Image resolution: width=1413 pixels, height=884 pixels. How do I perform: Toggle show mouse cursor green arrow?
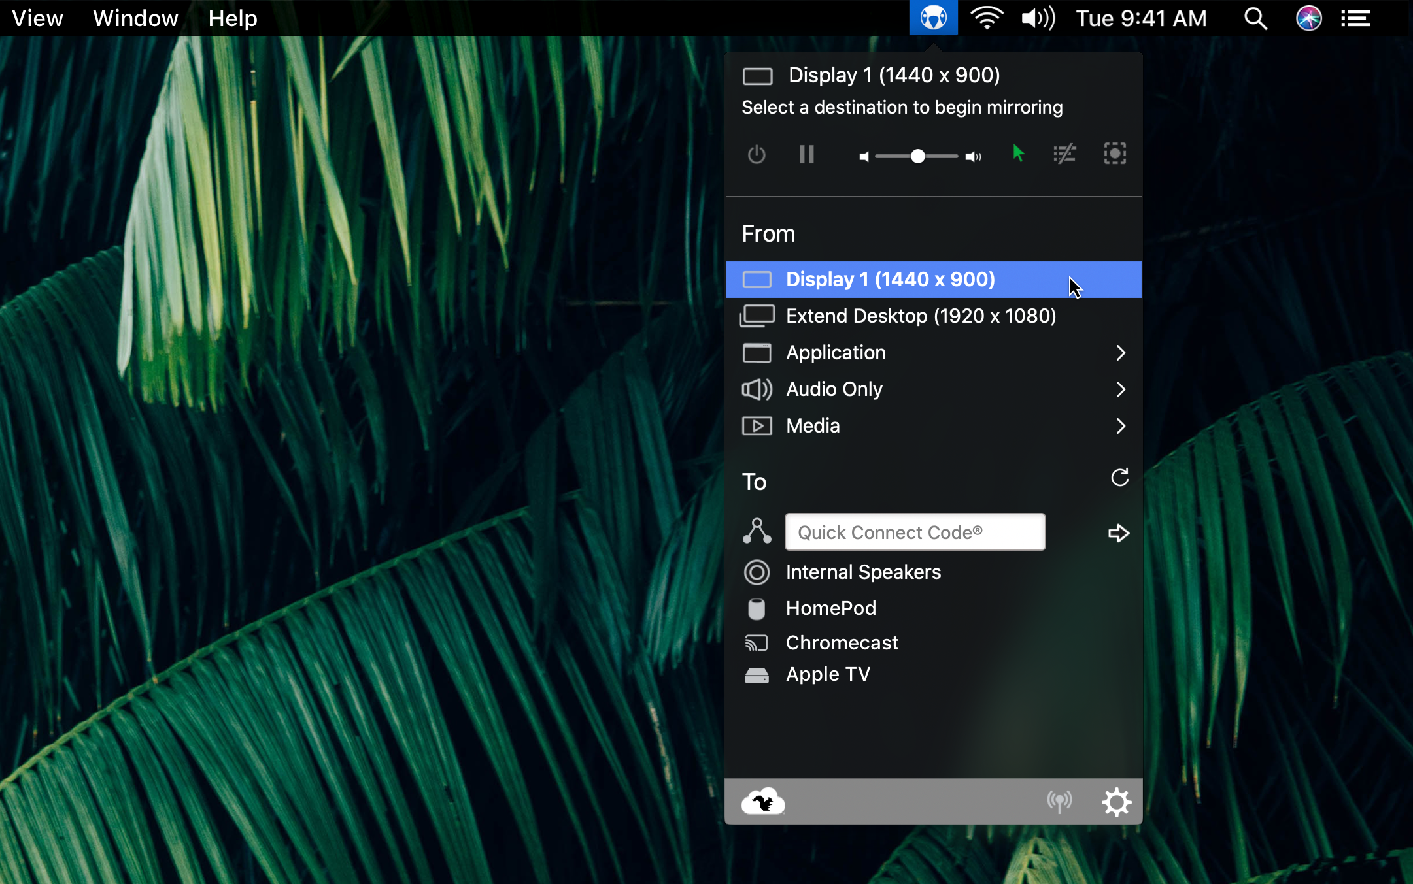pyautogui.click(x=1018, y=154)
